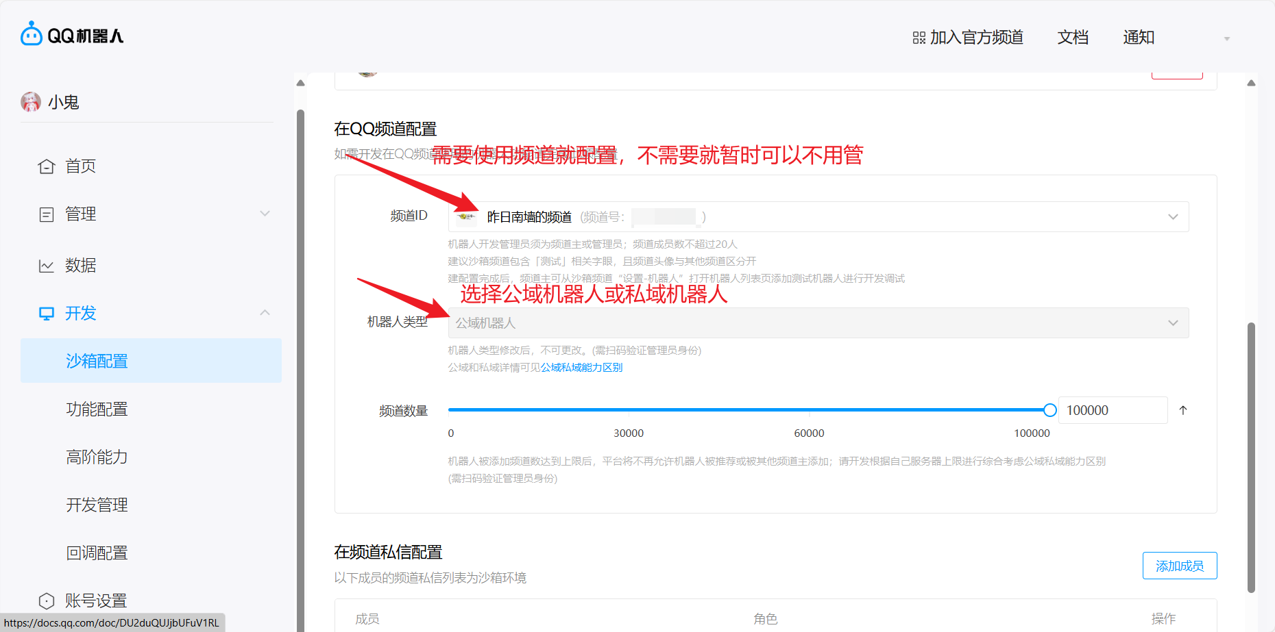Click the QR icon beside 加入官方频道
The image size is (1275, 632).
(x=919, y=38)
